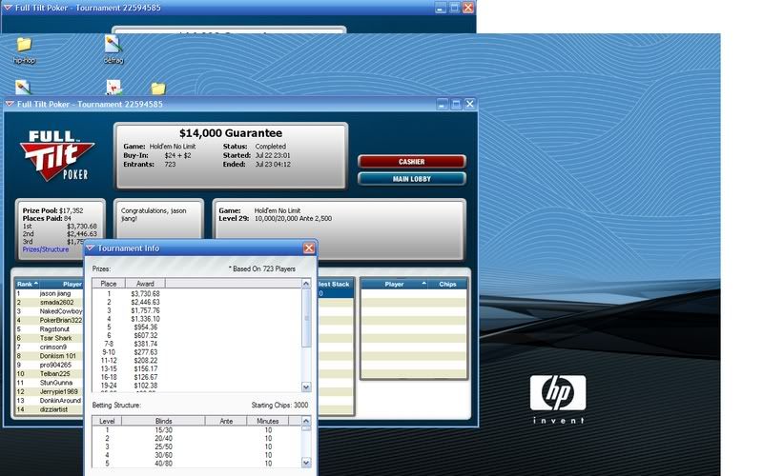
Task: Click the $14,000 Guarantee tournament title
Action: tap(231, 133)
